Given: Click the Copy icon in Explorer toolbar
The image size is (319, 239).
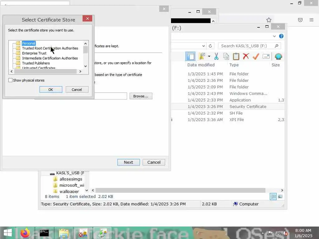Looking at the screenshot, I should [x=226, y=56].
